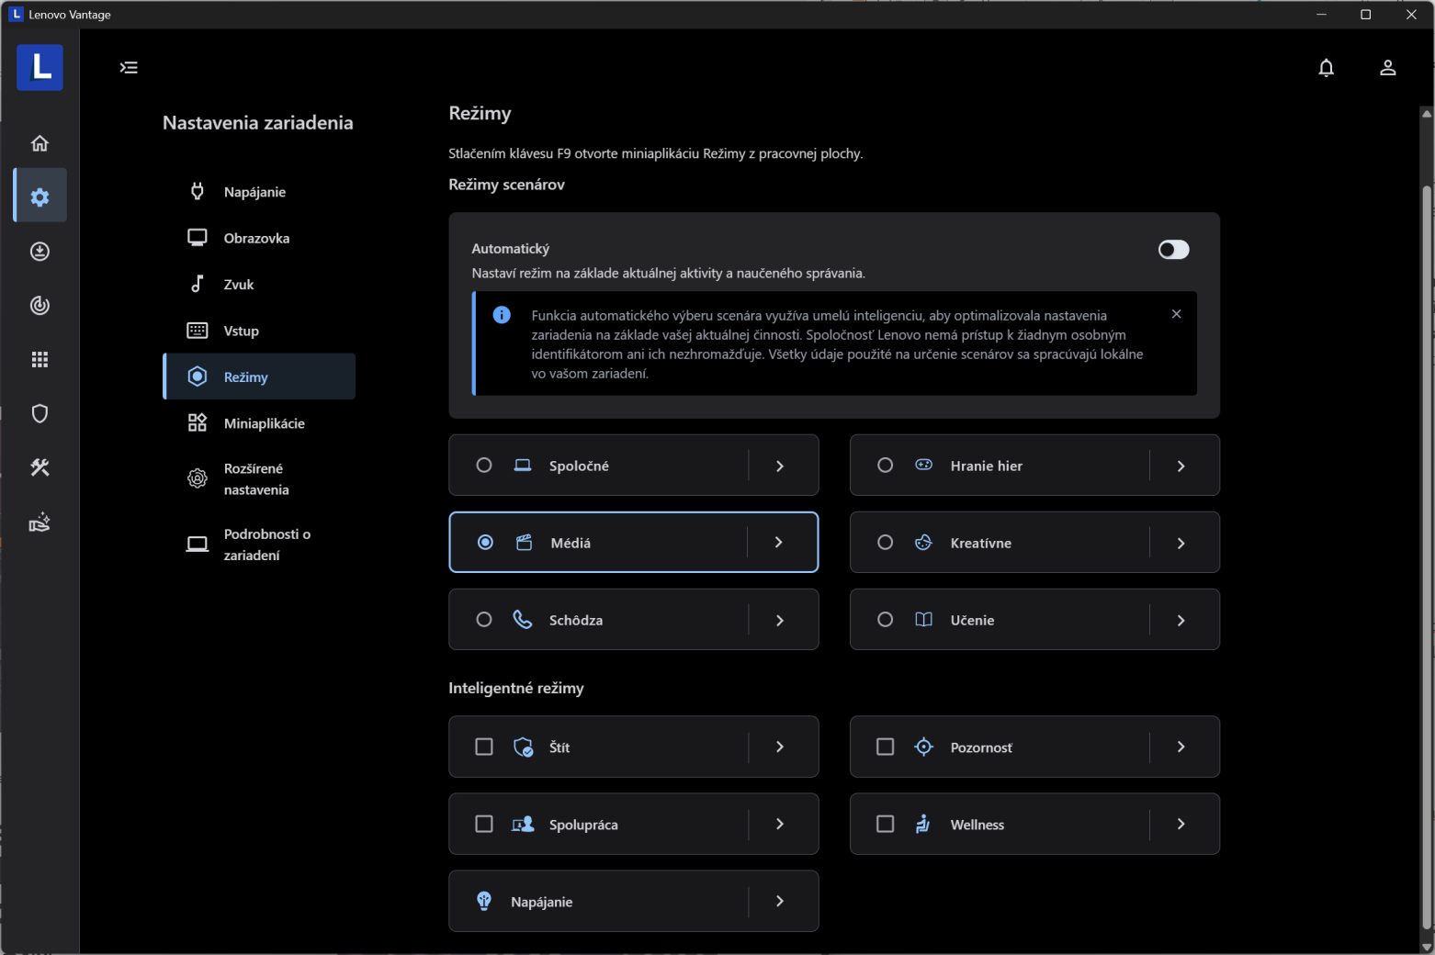
Task: Check the Štít checkbox
Action: click(x=484, y=747)
